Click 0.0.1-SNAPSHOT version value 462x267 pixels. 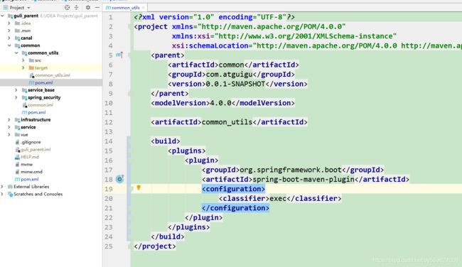[235, 84]
